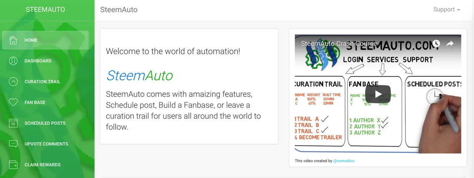Open DASHBOARD from the sidebar

pyautogui.click(x=45, y=61)
